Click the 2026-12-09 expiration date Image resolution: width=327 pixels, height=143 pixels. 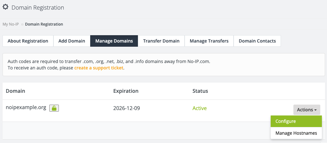(126, 108)
